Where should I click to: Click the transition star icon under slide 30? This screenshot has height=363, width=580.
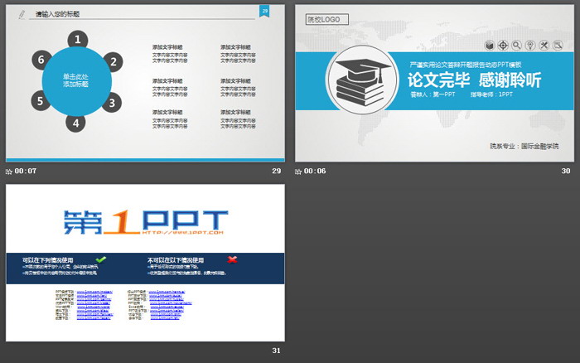(x=298, y=172)
